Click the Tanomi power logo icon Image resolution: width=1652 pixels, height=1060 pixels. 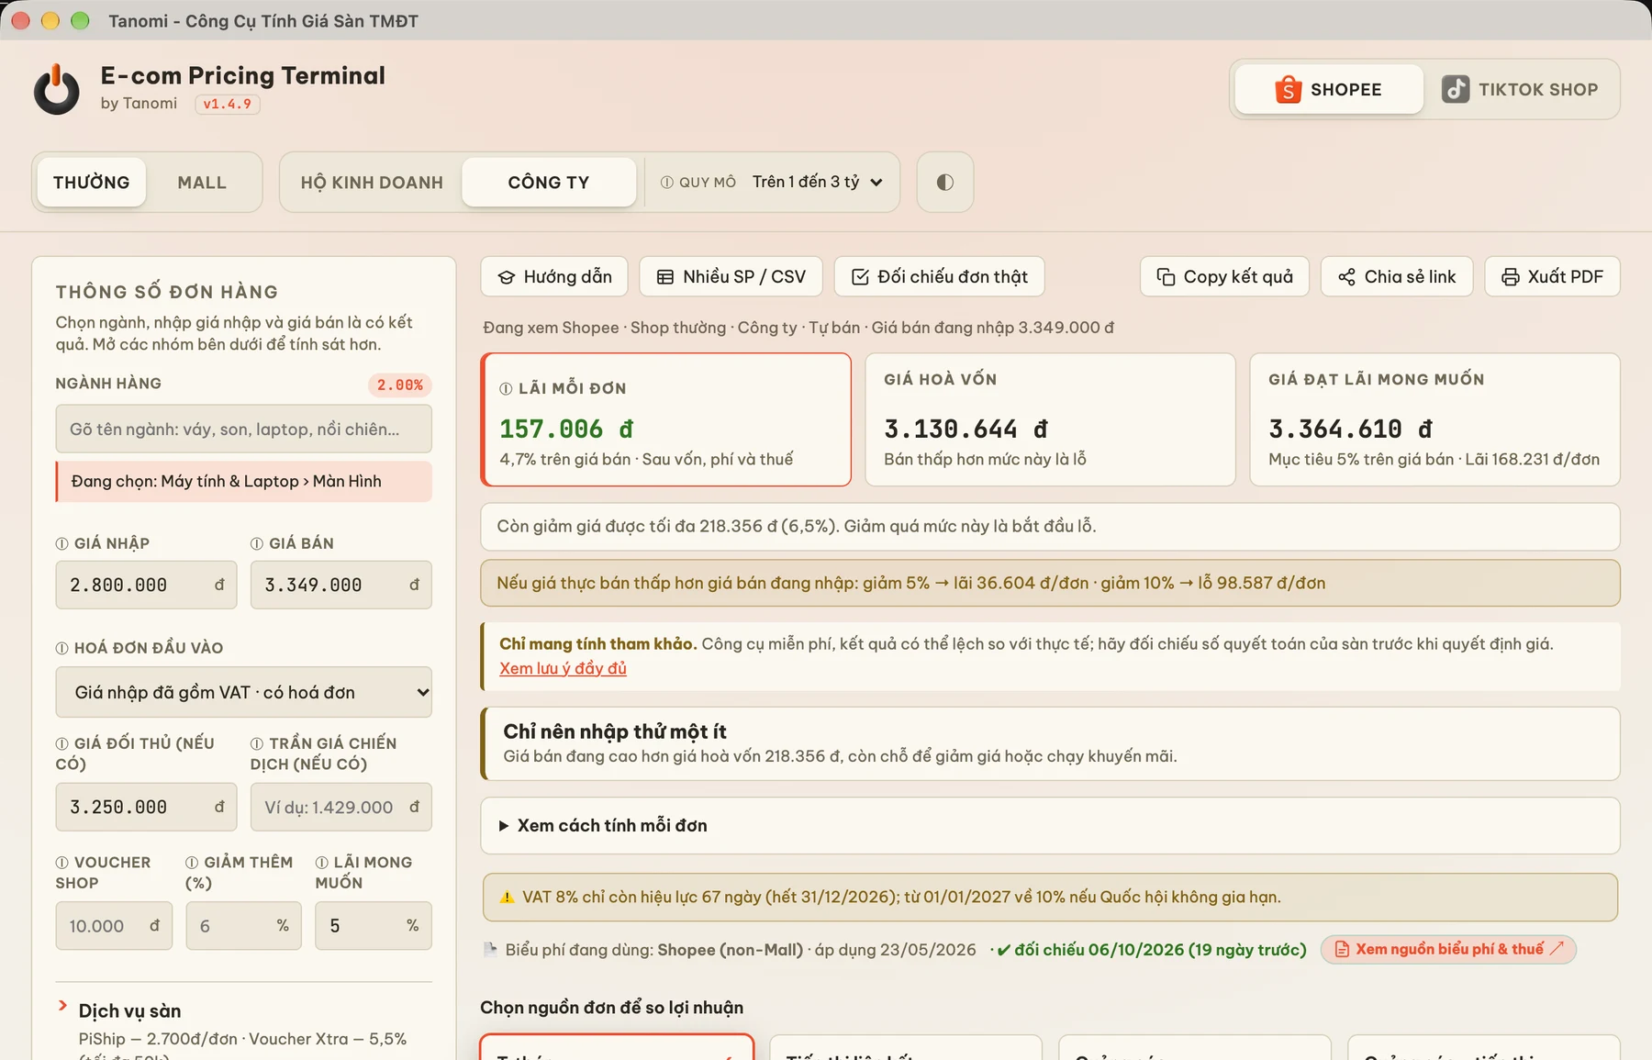(x=57, y=89)
